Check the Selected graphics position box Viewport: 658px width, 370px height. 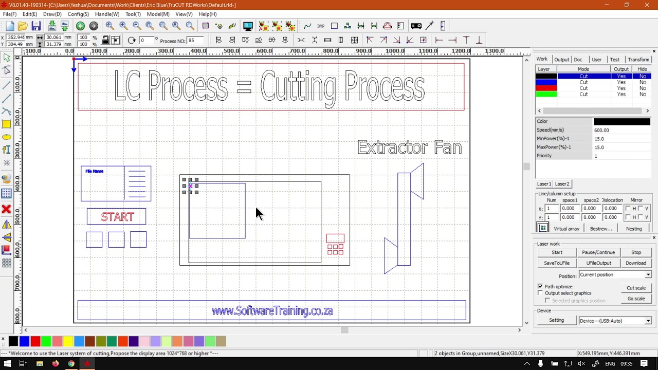[x=547, y=300]
